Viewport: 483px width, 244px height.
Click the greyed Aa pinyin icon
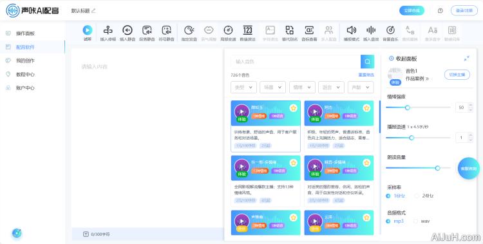[x=433, y=30]
